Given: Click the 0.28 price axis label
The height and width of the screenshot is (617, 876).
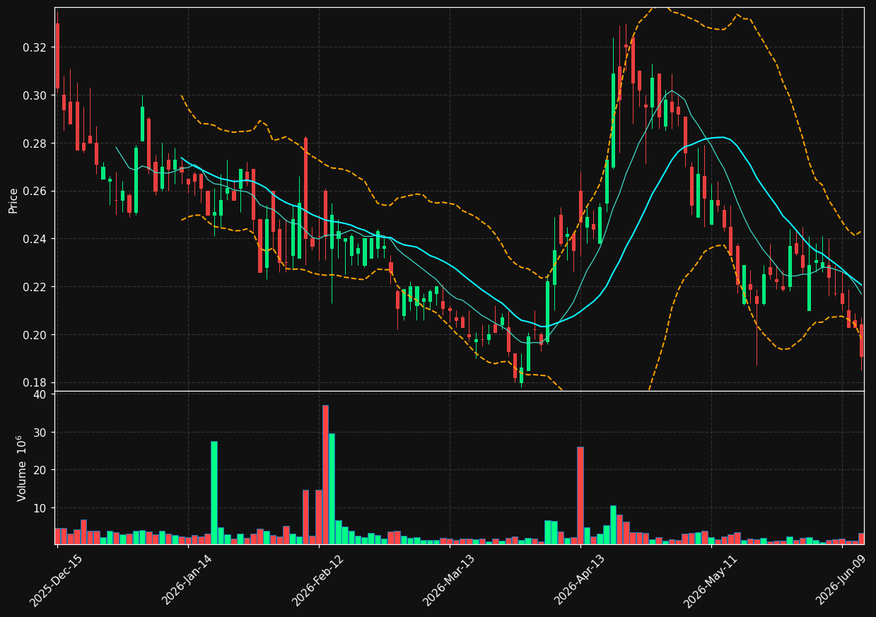Looking at the screenshot, I should point(35,143).
